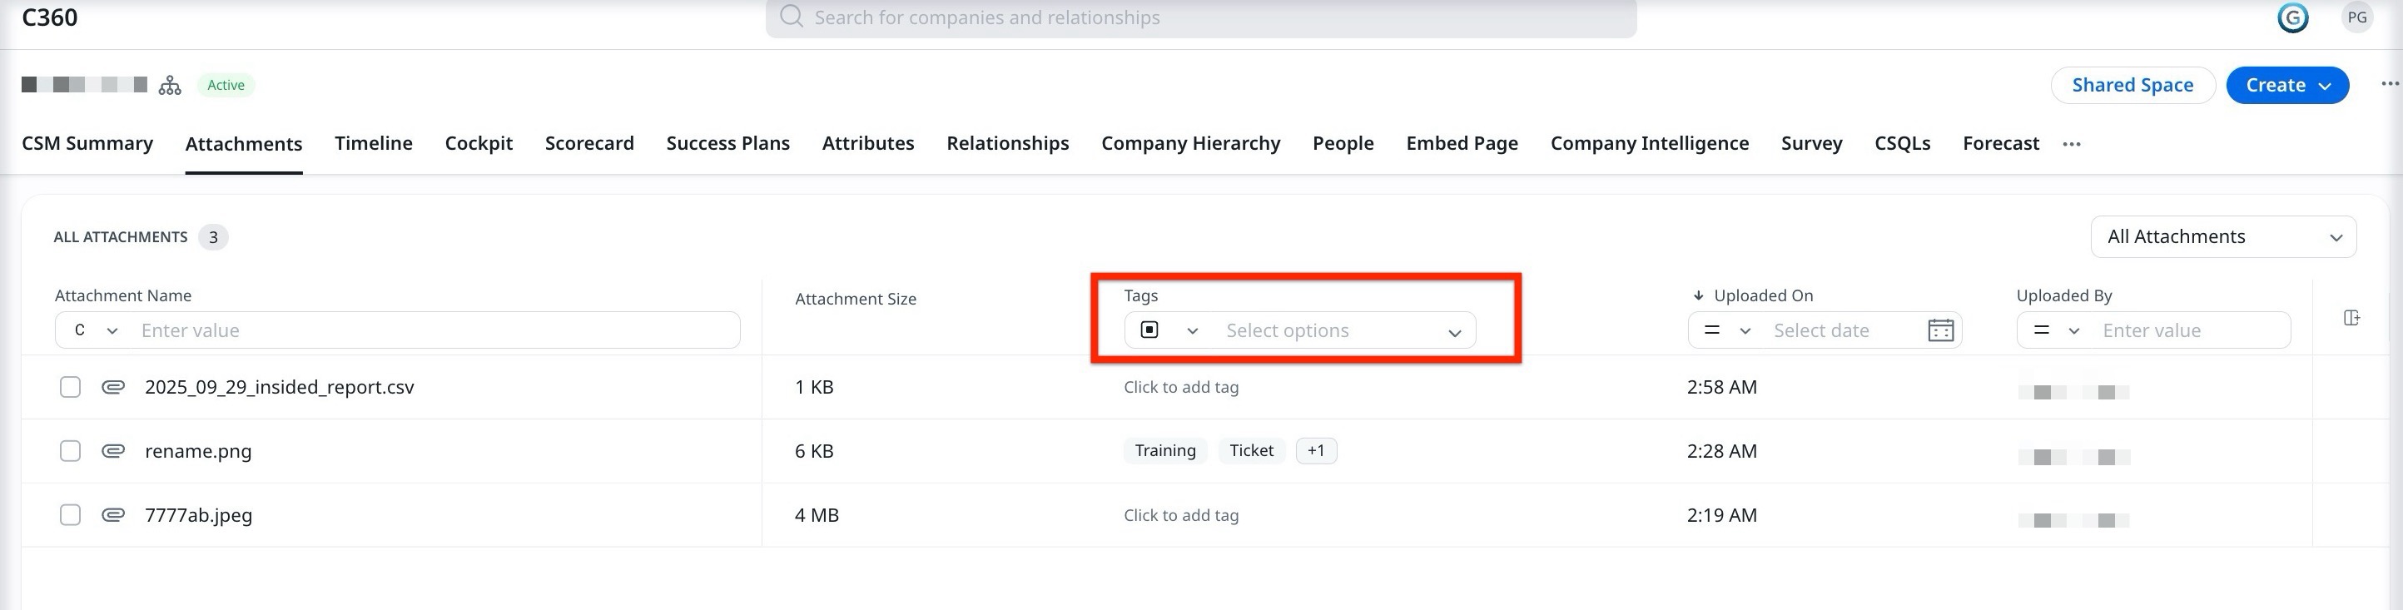The height and width of the screenshot is (610, 2403).
Task: Open the Gainsight G logo icon
Action: [2293, 17]
